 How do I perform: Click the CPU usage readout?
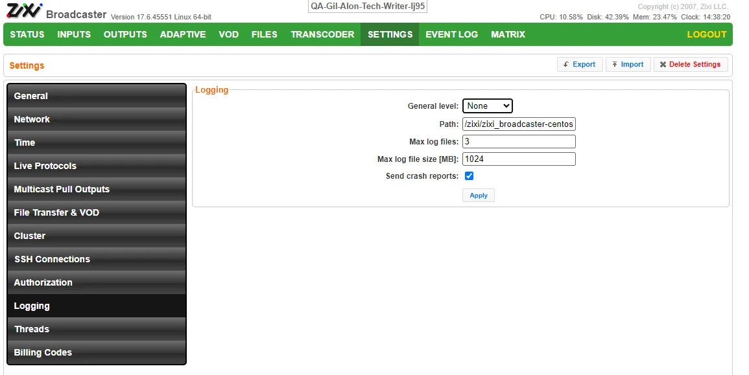(561, 17)
